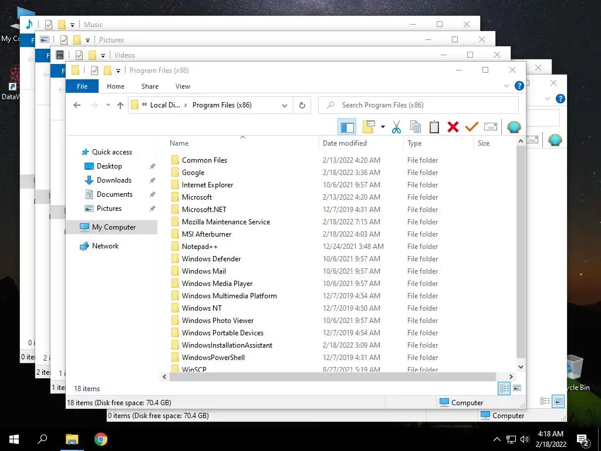
Task: Open the recent locations dropdown
Action: tap(108, 105)
